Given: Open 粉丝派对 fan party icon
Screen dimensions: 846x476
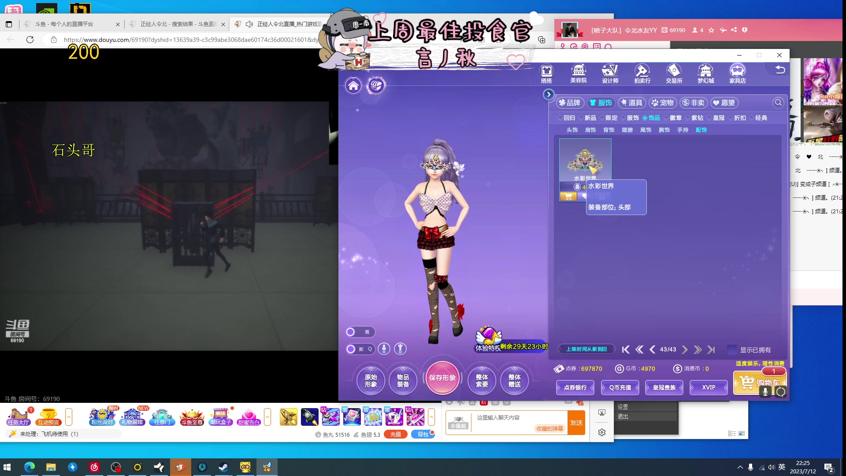Looking at the screenshot, I should [x=102, y=416].
